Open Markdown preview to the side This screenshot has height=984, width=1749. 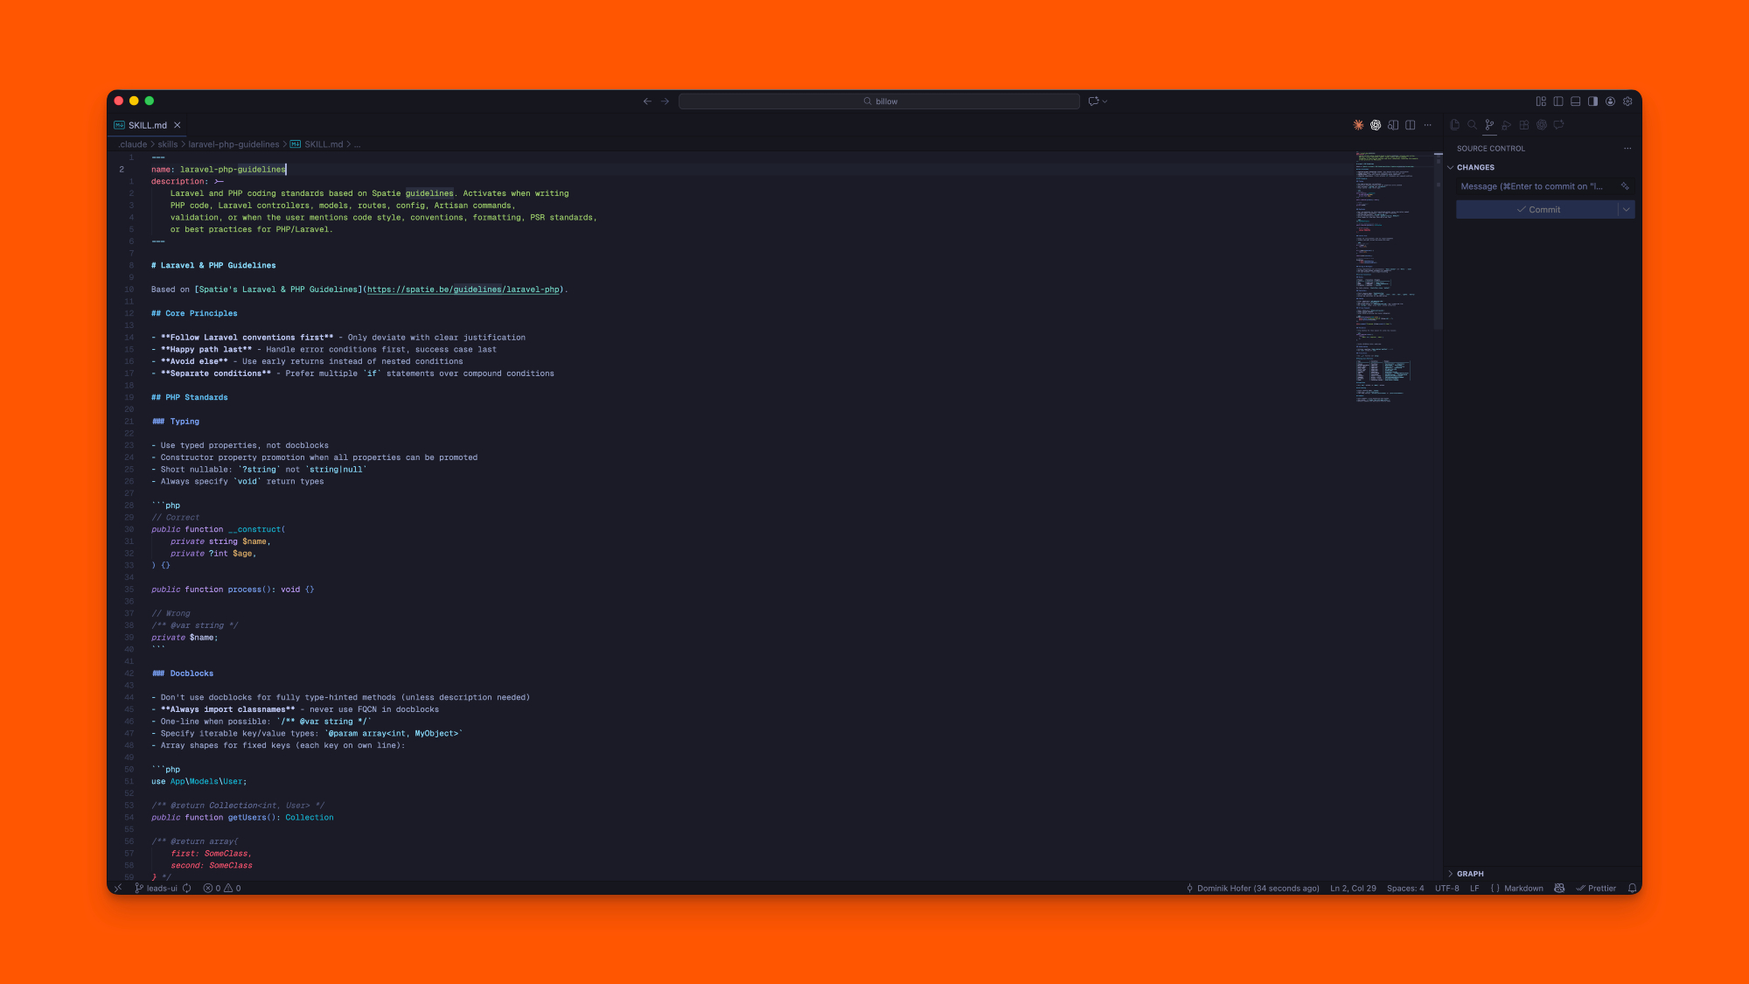click(x=1393, y=125)
